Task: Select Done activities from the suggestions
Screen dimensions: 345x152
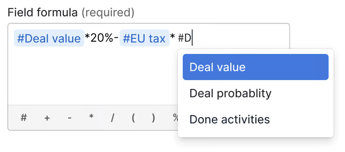Action: pos(255,120)
